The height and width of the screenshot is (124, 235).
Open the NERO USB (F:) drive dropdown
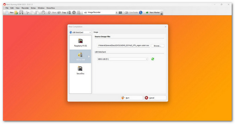click(123, 59)
